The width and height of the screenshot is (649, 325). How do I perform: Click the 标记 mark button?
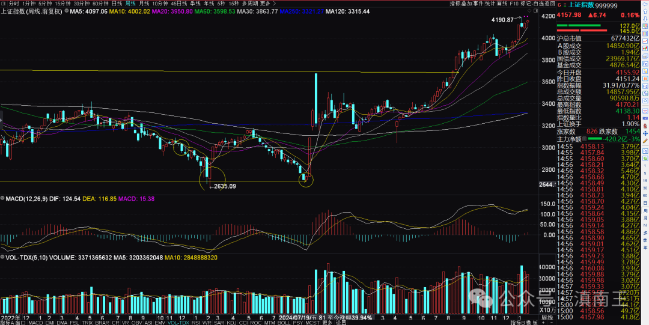526,4
